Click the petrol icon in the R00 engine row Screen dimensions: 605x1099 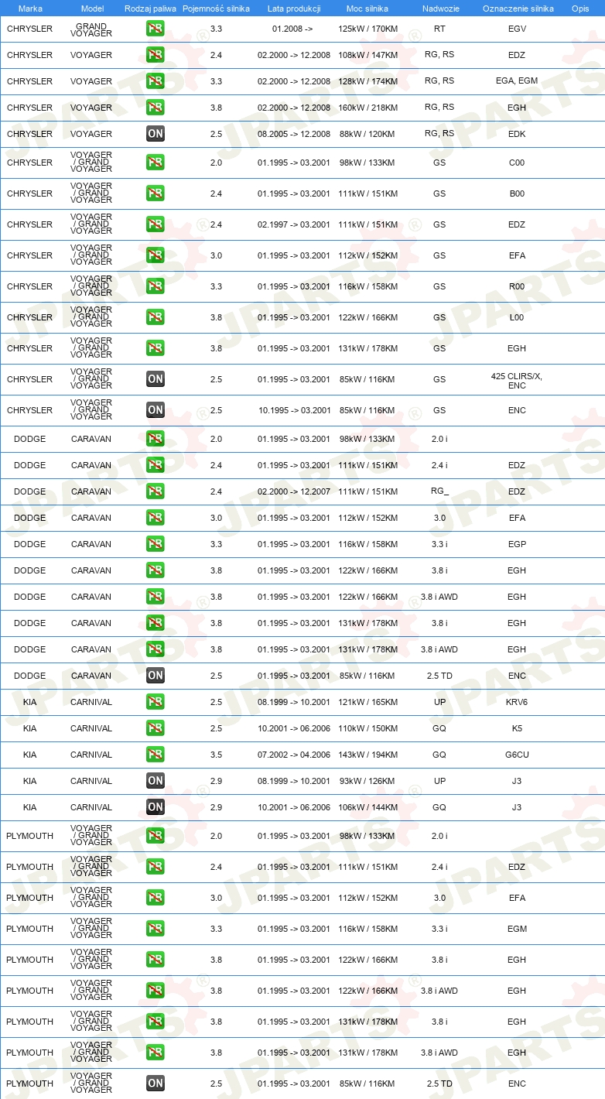[156, 286]
